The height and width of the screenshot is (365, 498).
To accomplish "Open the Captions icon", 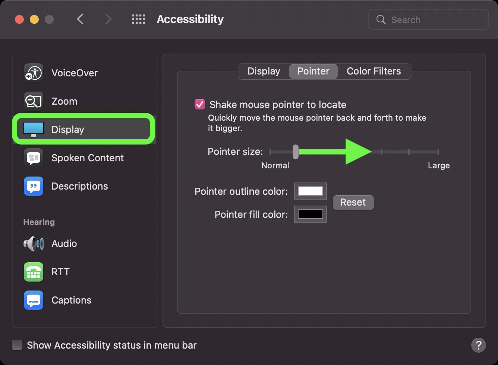I will [x=34, y=300].
